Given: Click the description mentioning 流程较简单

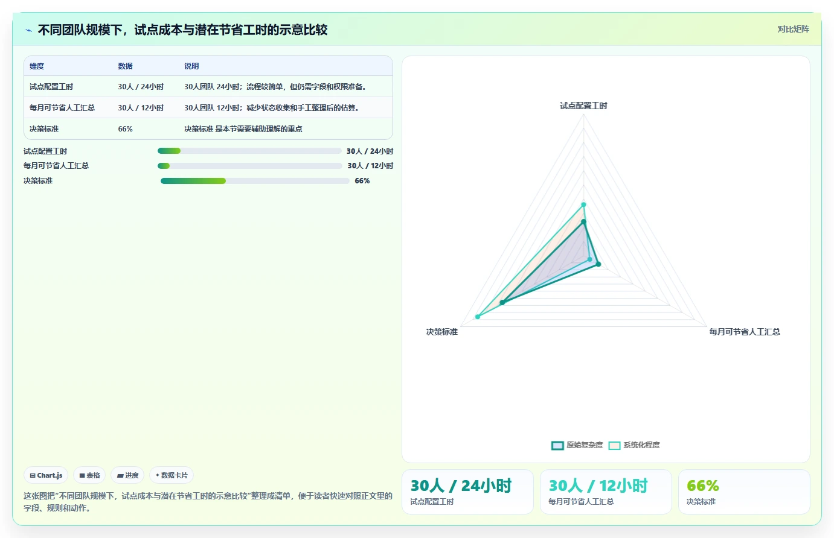Looking at the screenshot, I should pyautogui.click(x=276, y=87).
